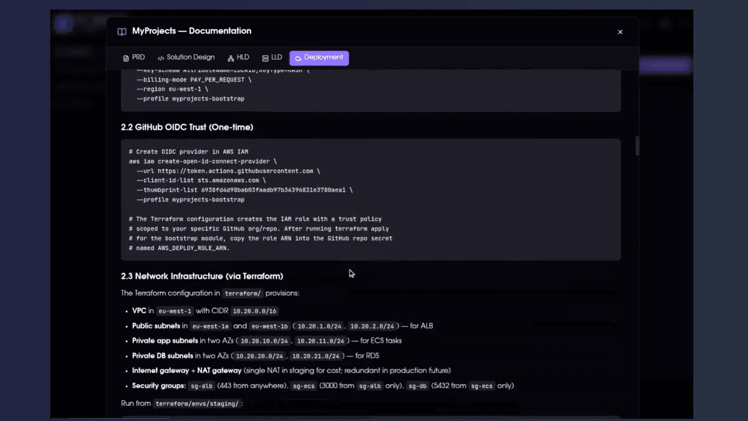Click the '--thumbprint-list' line in code block

pyautogui.click(x=244, y=190)
